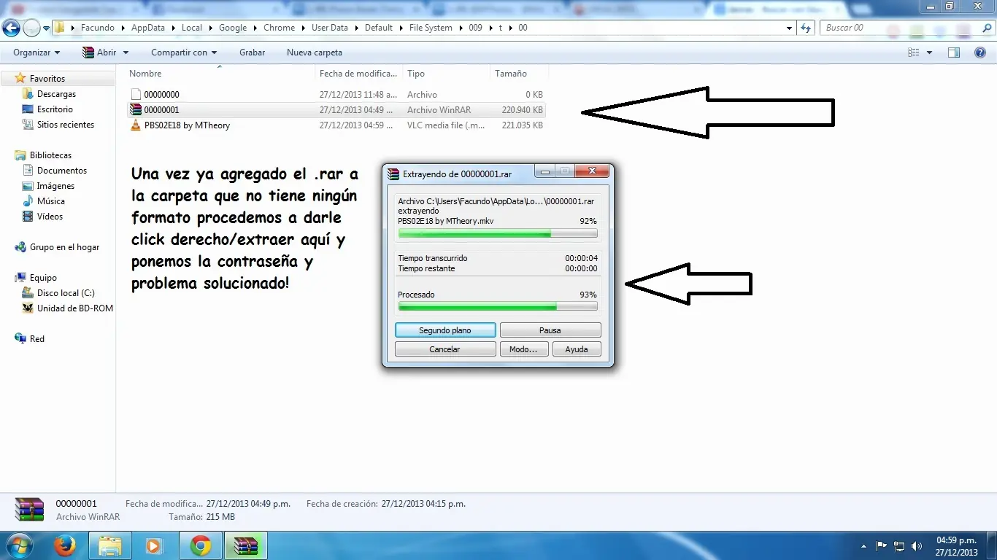Open the Organizar menu

coord(36,52)
